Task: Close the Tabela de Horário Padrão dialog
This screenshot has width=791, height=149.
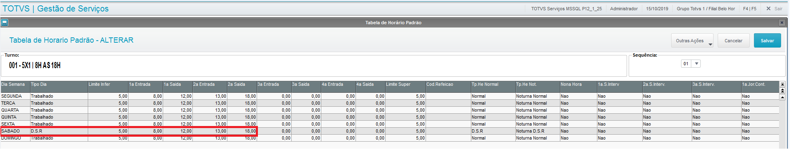Action: [x=782, y=23]
